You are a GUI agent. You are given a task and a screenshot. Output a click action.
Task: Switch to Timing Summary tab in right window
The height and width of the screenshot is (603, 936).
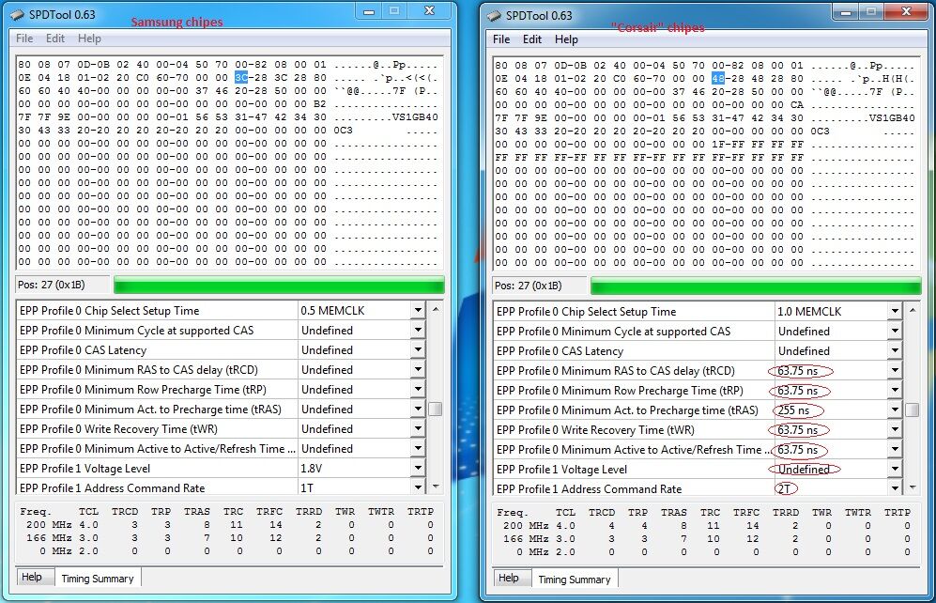pyautogui.click(x=575, y=580)
